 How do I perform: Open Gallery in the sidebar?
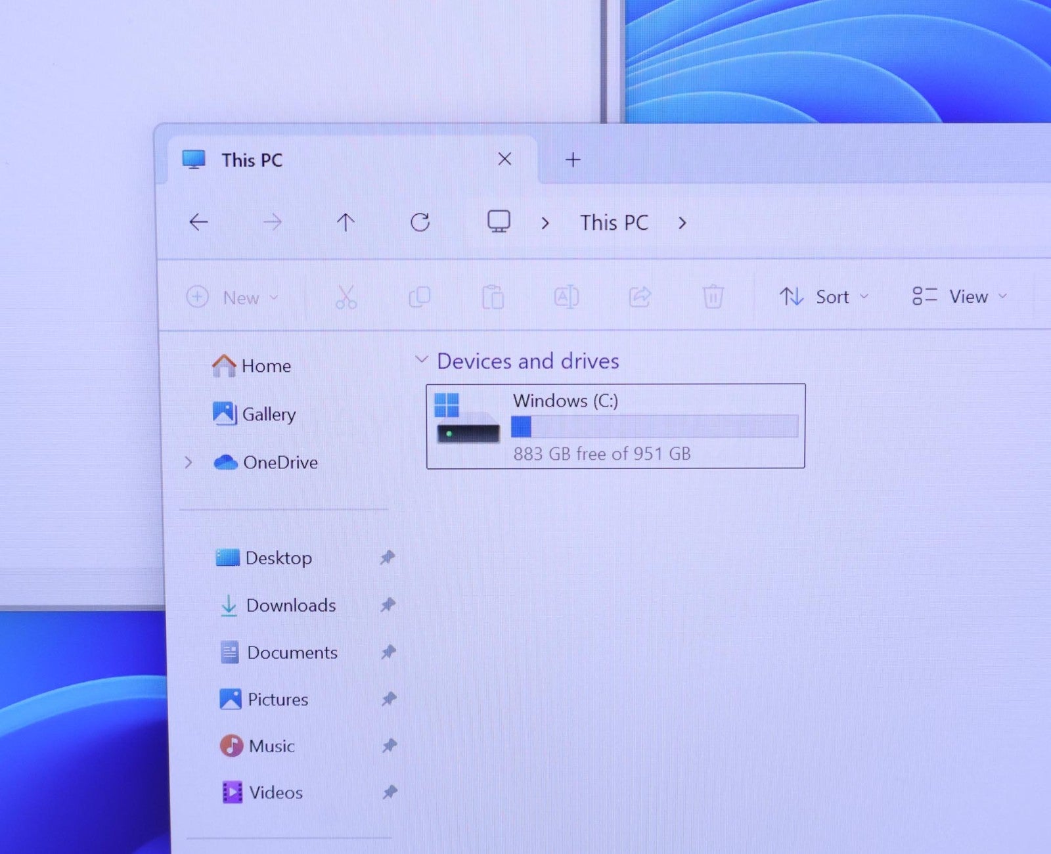click(268, 415)
